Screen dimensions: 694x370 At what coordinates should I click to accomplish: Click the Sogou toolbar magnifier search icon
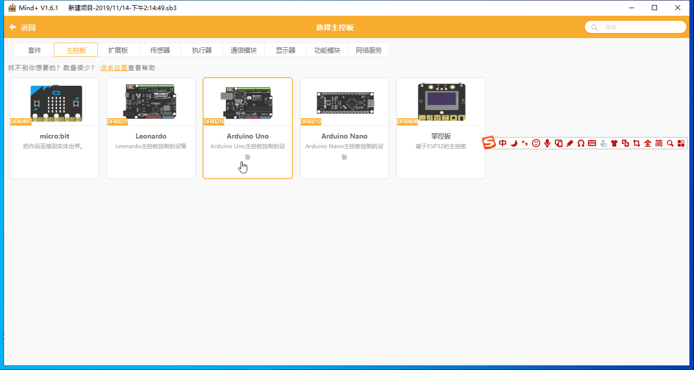click(670, 144)
